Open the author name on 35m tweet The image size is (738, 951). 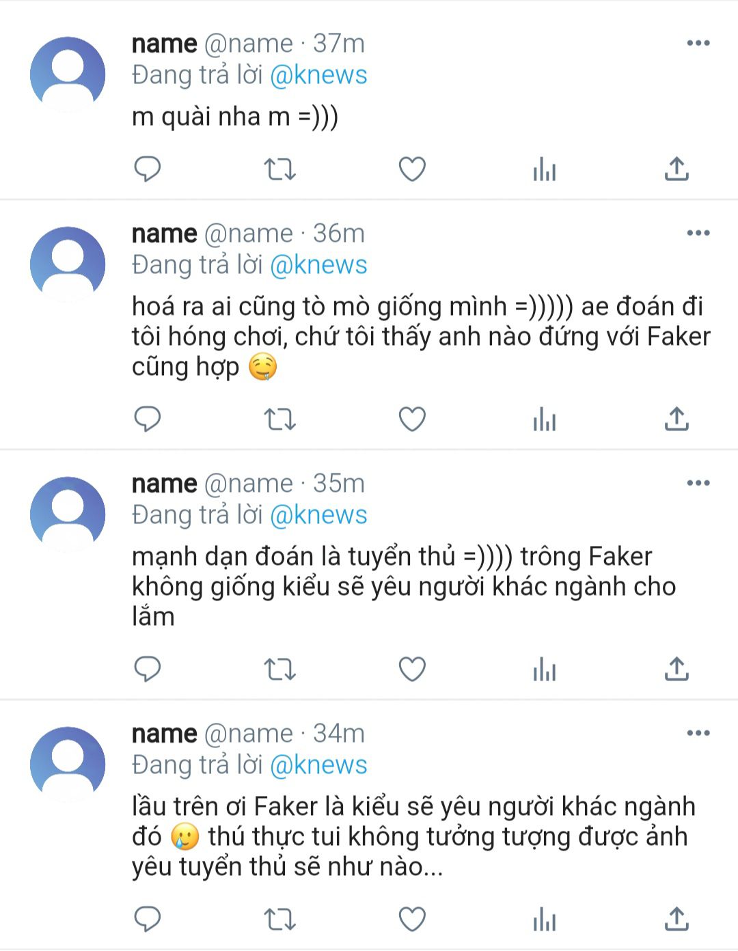click(164, 484)
